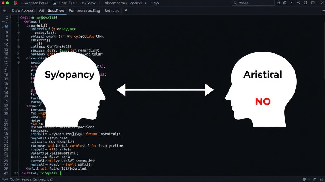Viewport: 325px width, 182px height.
Task: Click the info circle icon in status bar
Action: click(304, 179)
